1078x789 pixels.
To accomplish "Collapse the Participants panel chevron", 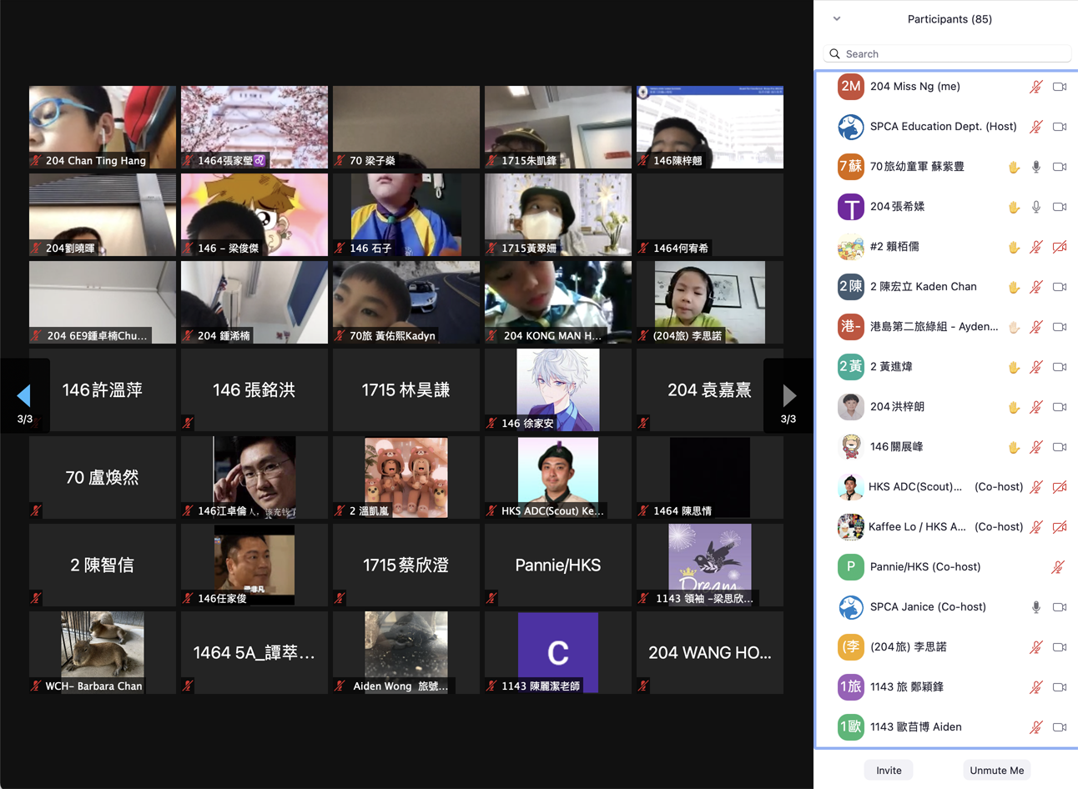I will [x=836, y=19].
